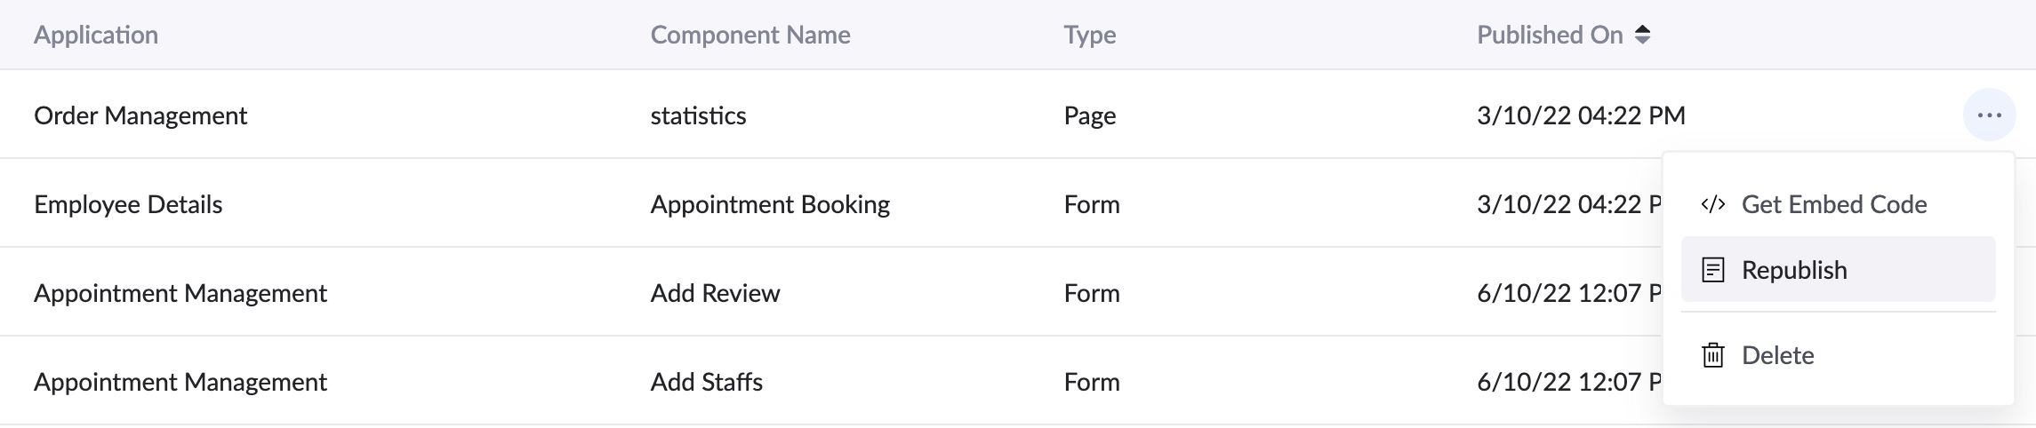Click the three-dot more options icon
This screenshot has height=428, width=2036.
(1989, 115)
